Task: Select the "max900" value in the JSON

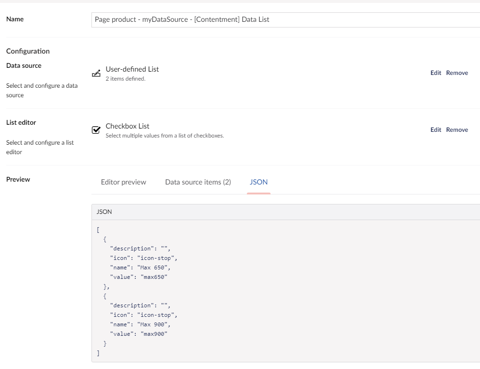Action: 155,333
